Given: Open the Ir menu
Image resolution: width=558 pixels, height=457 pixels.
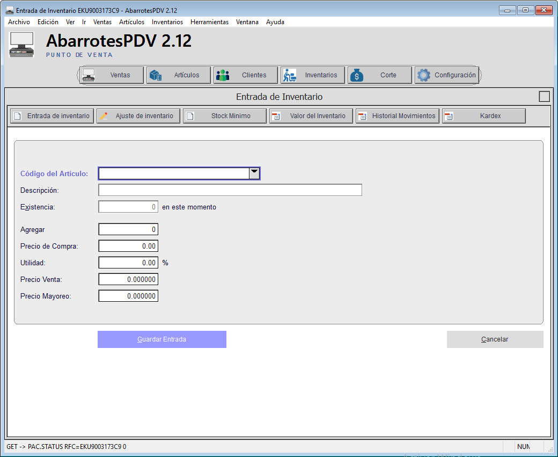Looking at the screenshot, I should click(84, 22).
